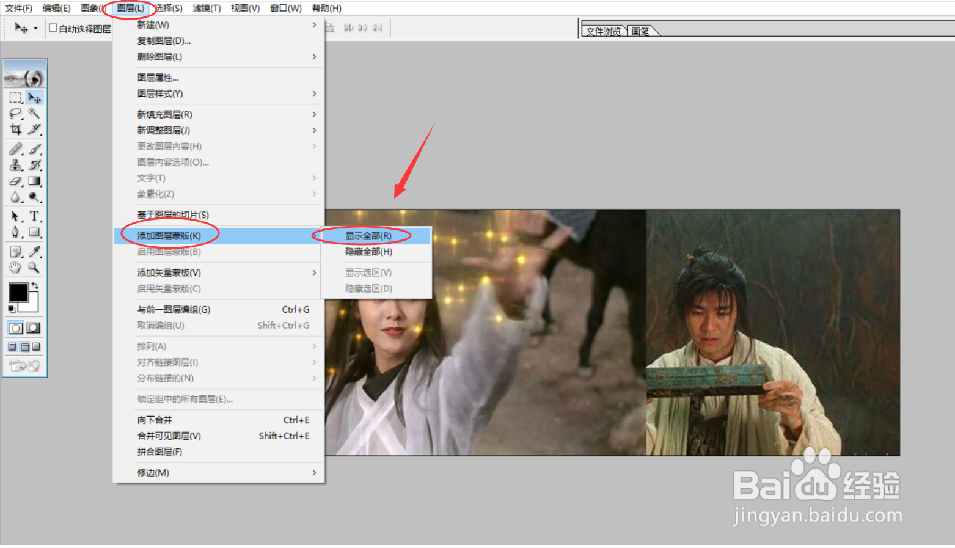Choose 拼合图层(F) menu entry
Image resolution: width=955 pixels, height=548 pixels.
219,452
